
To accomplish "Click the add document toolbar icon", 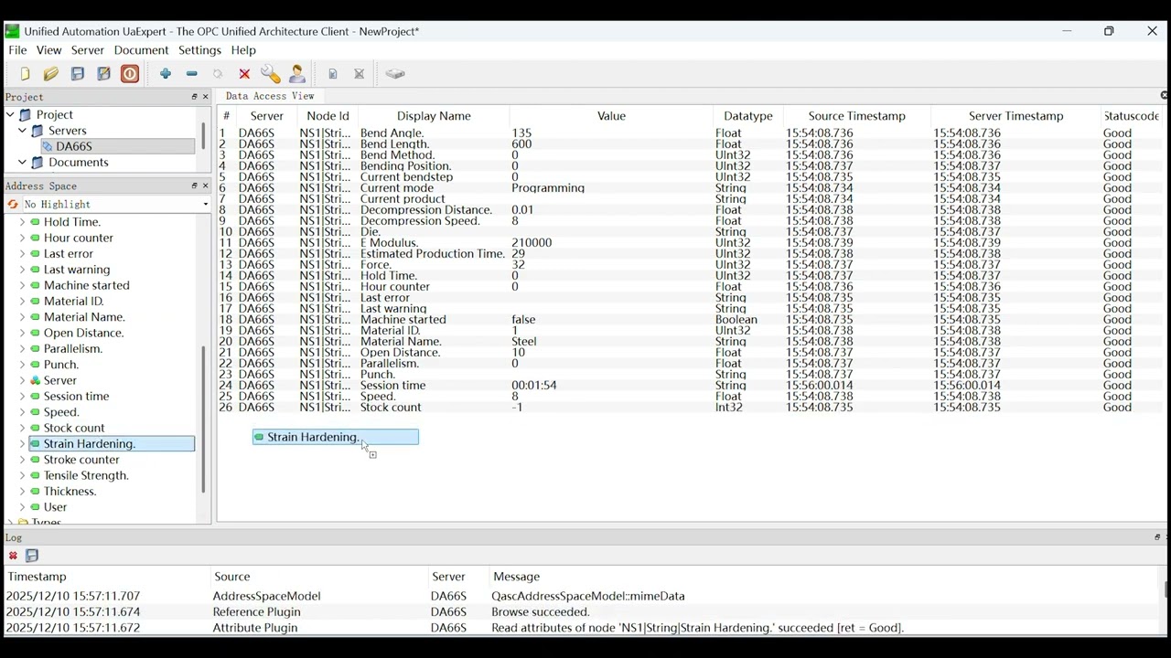I will [333, 74].
